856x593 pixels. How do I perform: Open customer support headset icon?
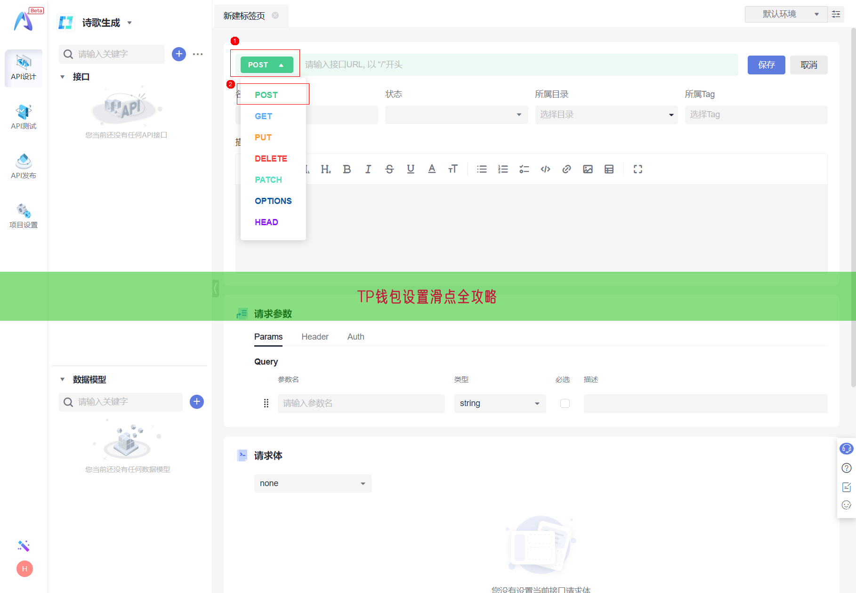847,448
